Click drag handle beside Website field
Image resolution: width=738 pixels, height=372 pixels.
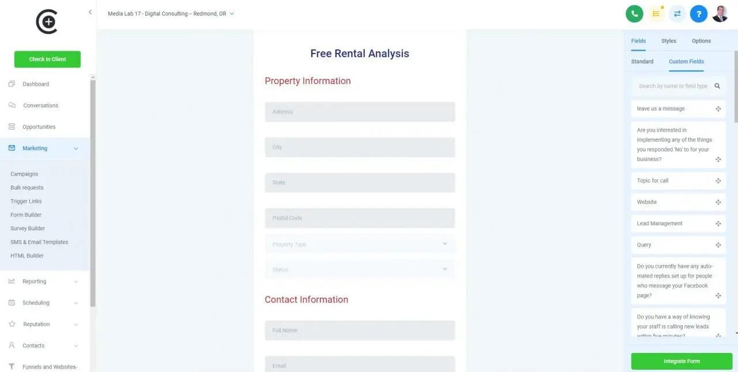pos(718,202)
